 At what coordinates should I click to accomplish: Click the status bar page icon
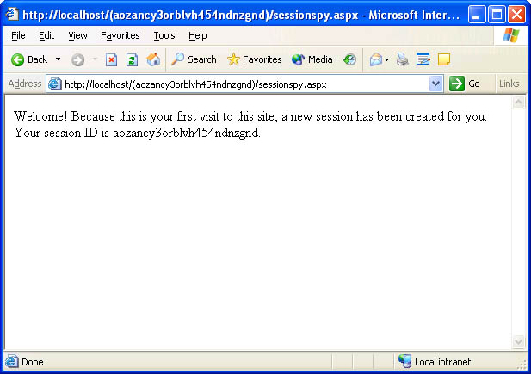click(12, 362)
